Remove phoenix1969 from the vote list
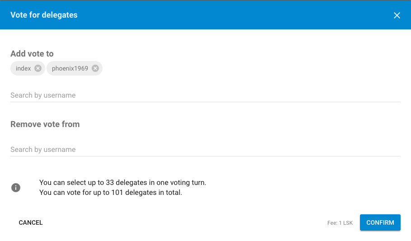411x241 pixels. [x=95, y=68]
